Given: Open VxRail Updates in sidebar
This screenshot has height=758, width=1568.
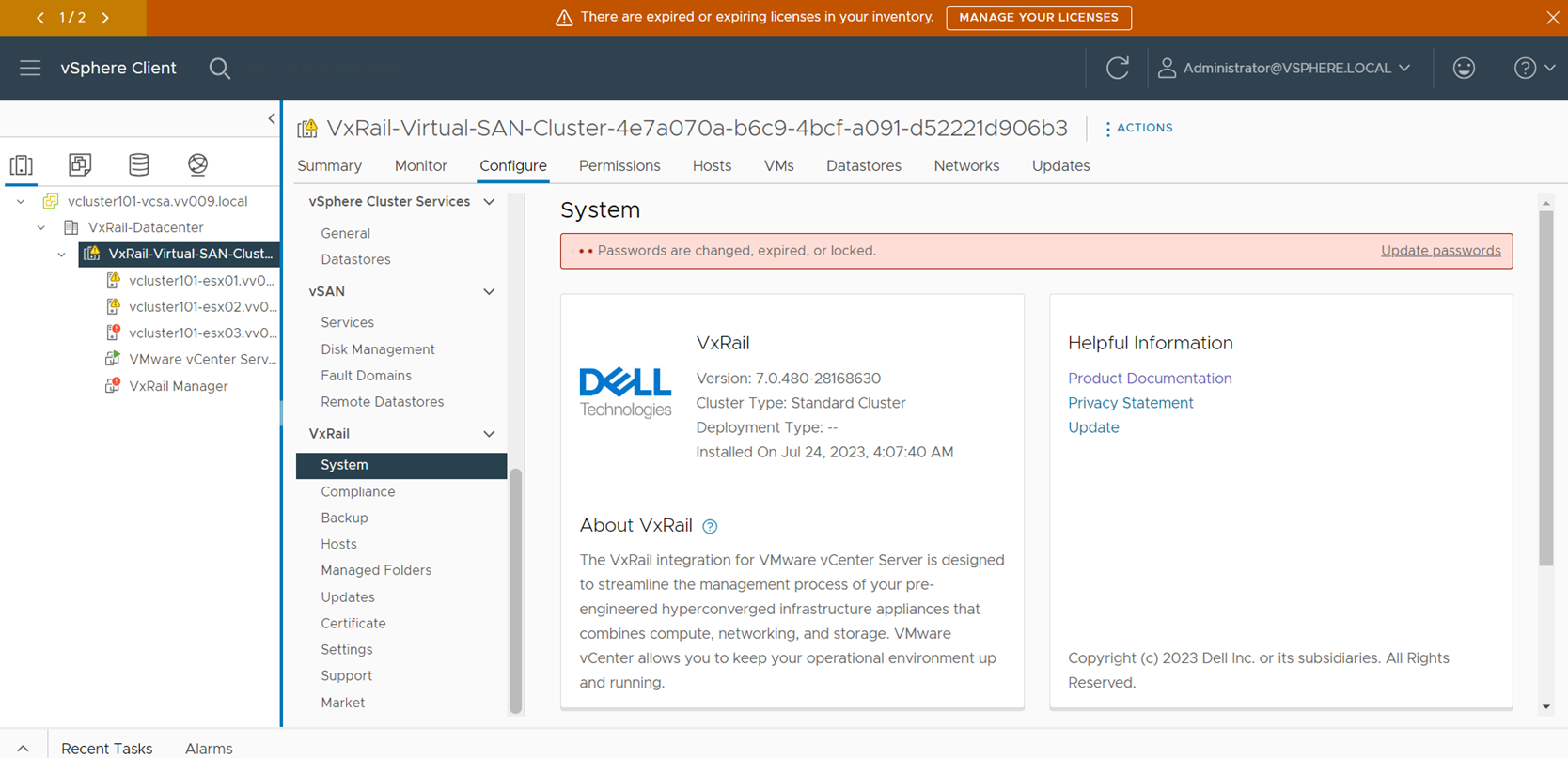Looking at the screenshot, I should (x=347, y=596).
